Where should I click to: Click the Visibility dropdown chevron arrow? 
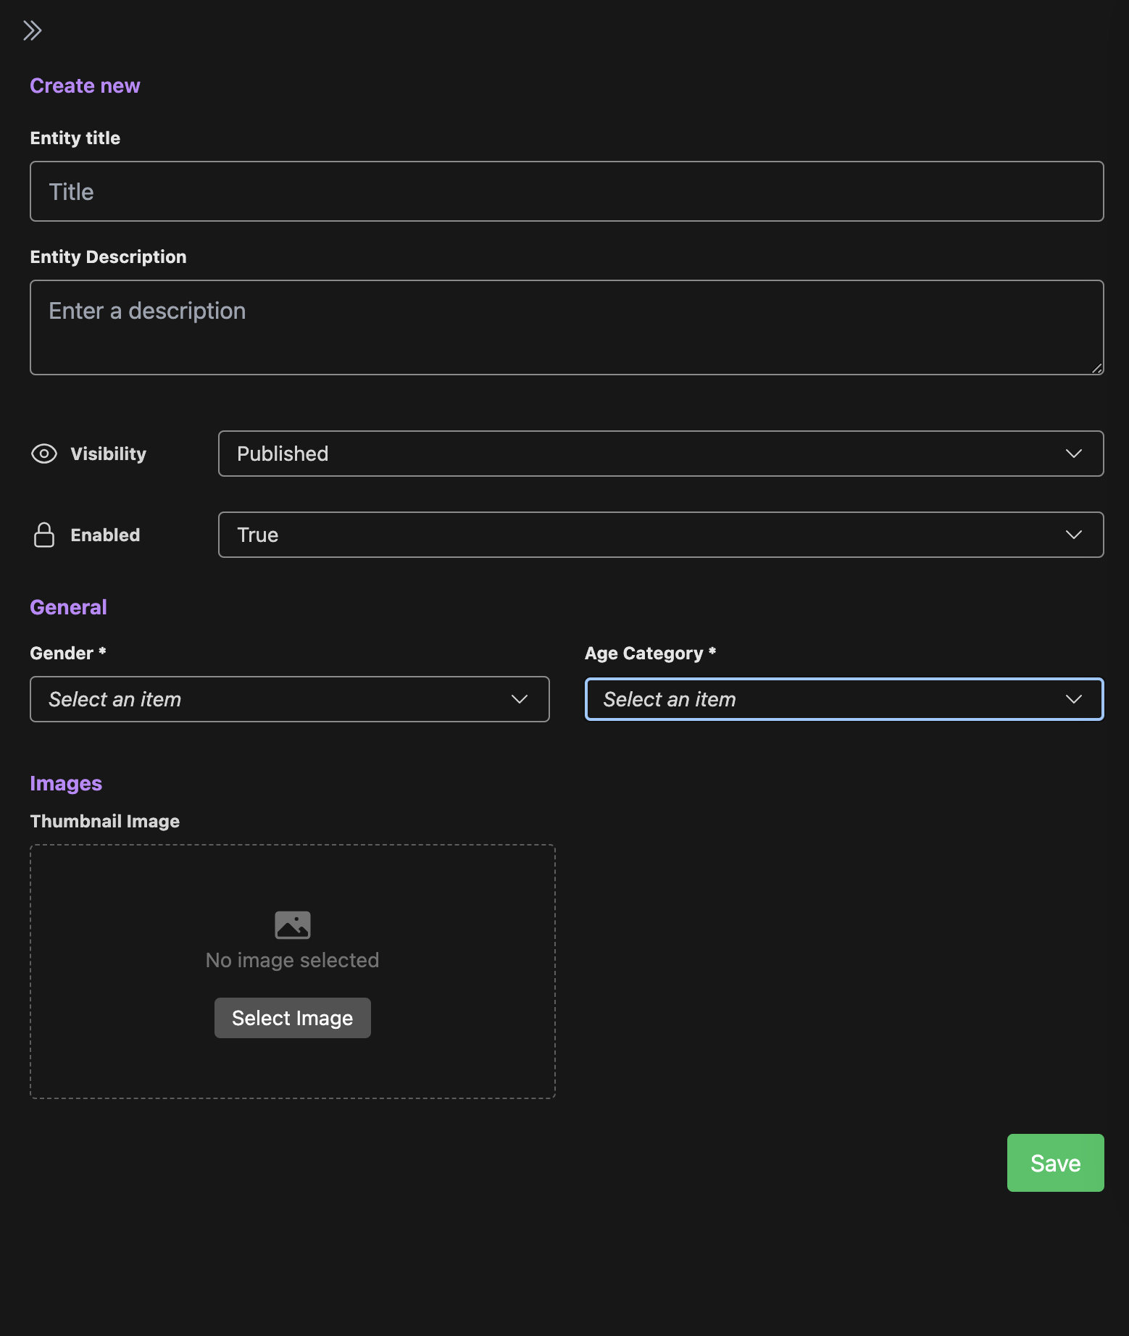coord(1074,454)
